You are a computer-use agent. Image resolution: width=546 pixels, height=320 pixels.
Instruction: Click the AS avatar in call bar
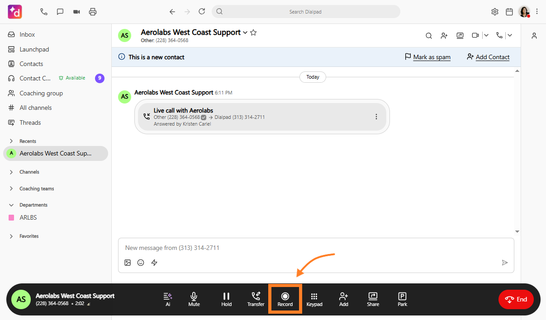(21, 299)
